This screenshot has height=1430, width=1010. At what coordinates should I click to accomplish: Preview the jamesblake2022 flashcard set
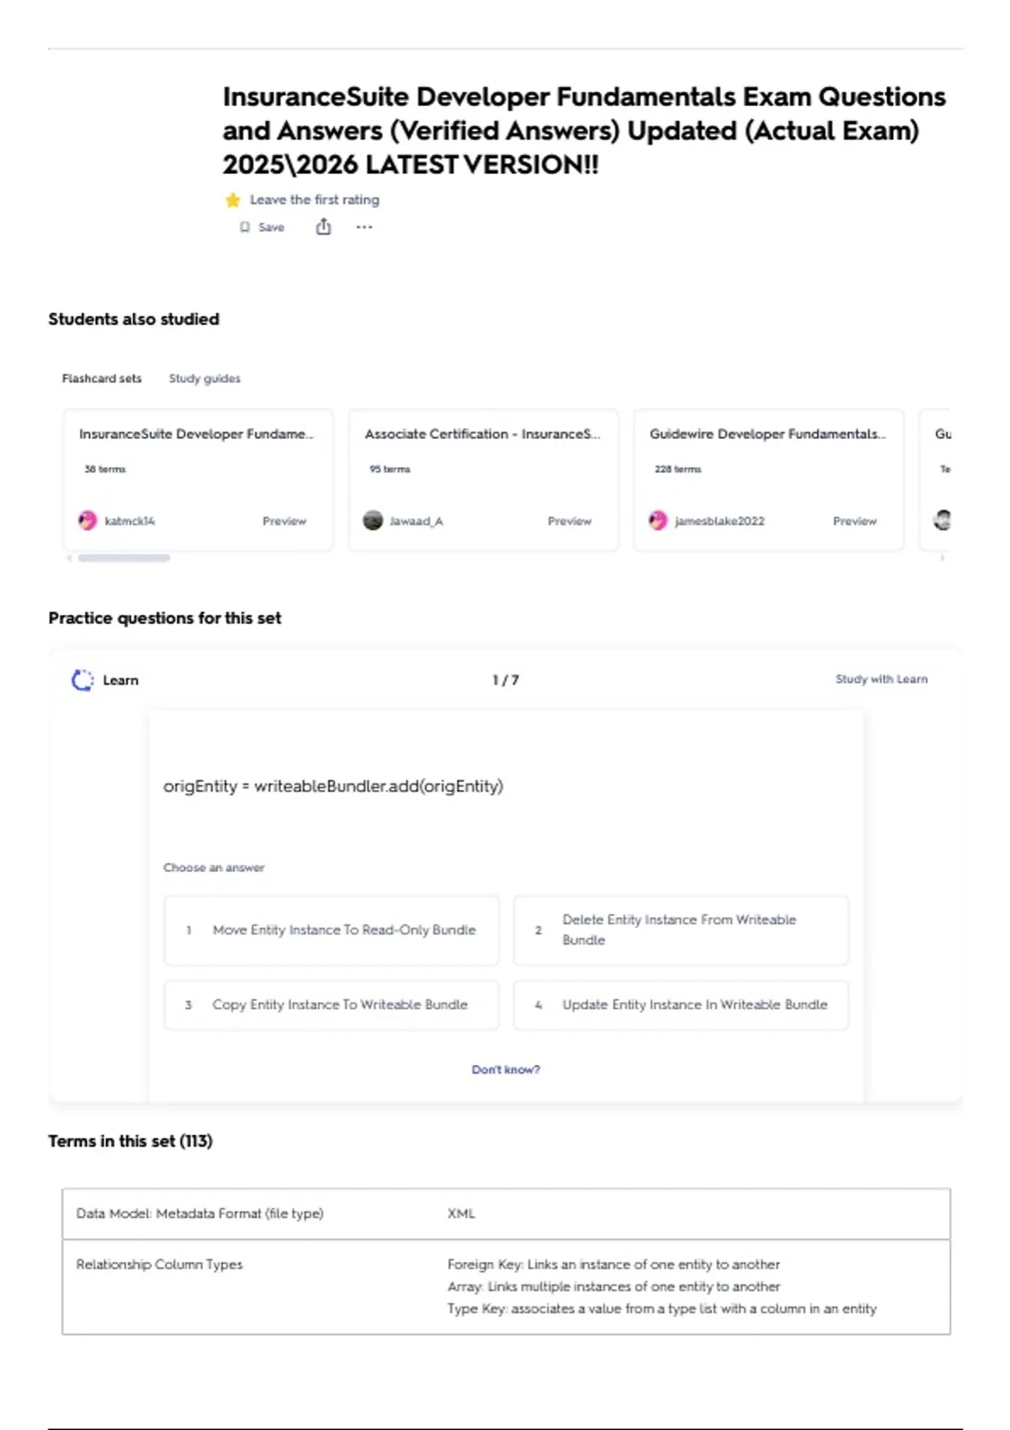[855, 522]
